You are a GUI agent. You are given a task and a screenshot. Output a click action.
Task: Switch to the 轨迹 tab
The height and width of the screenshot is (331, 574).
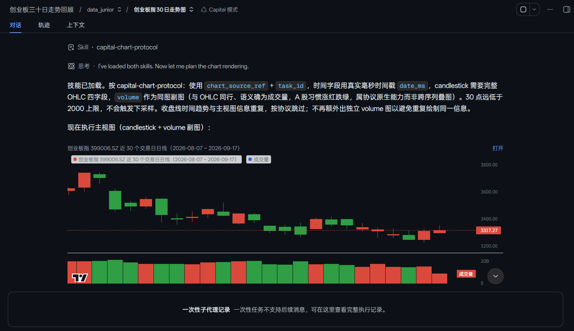coord(44,25)
